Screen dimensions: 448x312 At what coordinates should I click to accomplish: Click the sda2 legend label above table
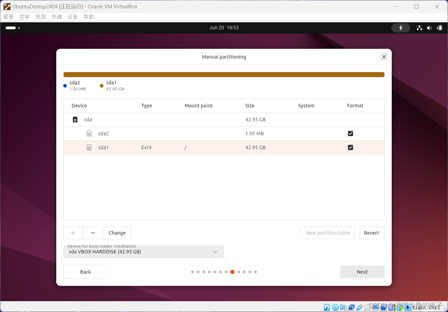[x=75, y=83]
